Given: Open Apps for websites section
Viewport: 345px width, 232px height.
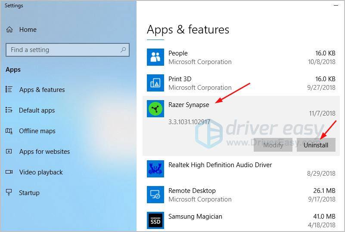Looking at the screenshot, I should (x=44, y=152).
